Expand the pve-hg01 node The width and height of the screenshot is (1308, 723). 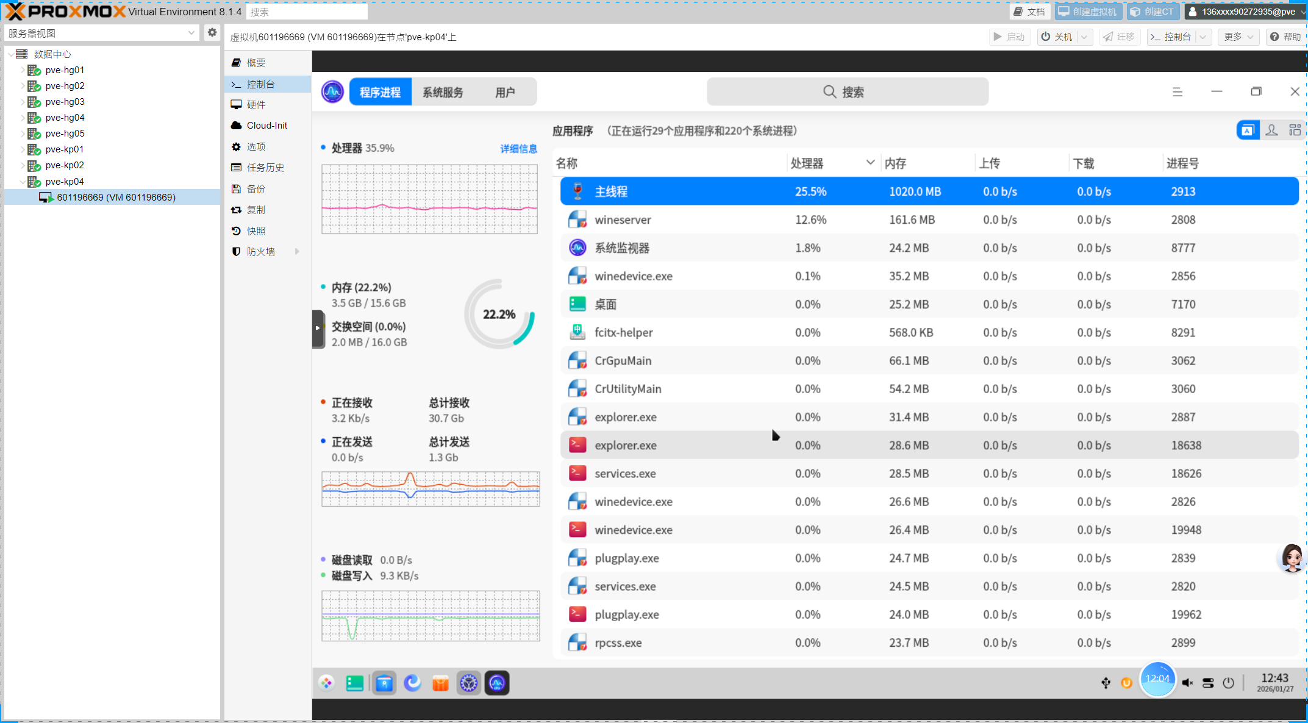(23, 70)
